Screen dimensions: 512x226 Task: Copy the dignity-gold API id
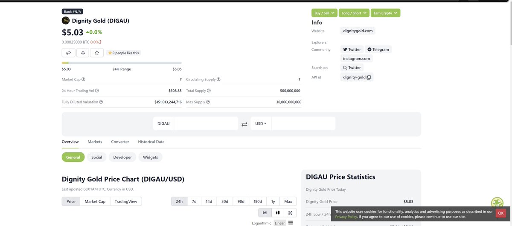(369, 77)
